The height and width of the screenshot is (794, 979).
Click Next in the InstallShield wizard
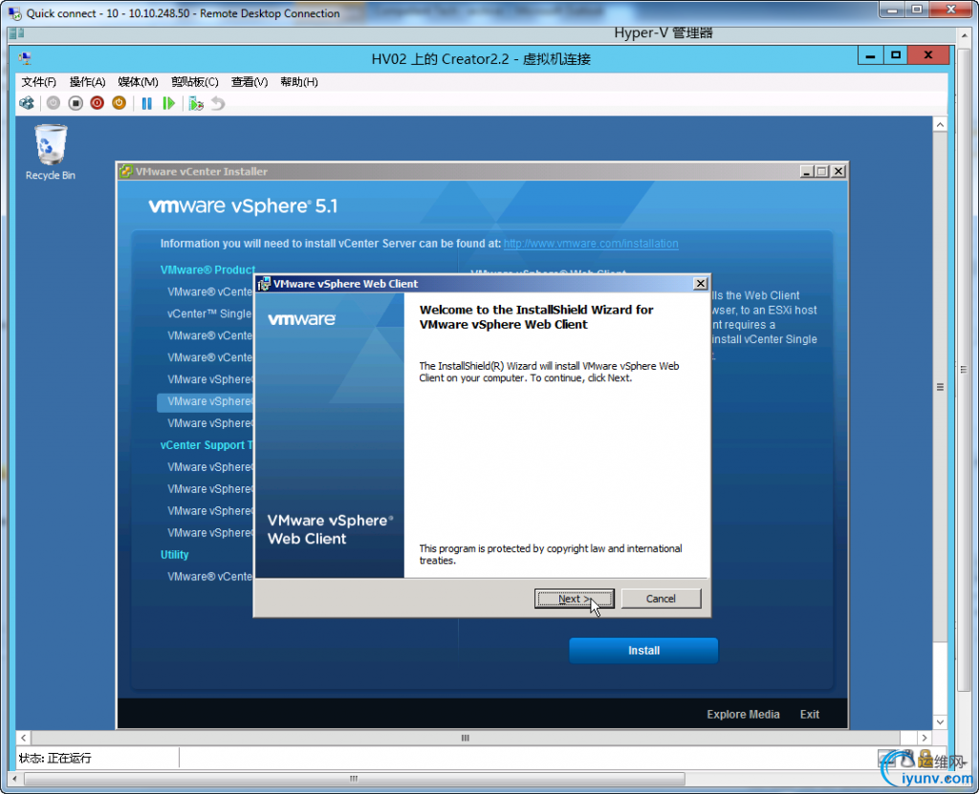click(575, 599)
